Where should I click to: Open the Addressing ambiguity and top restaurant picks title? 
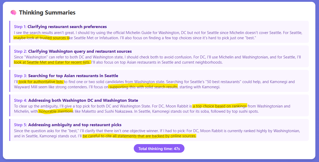point(75,125)
